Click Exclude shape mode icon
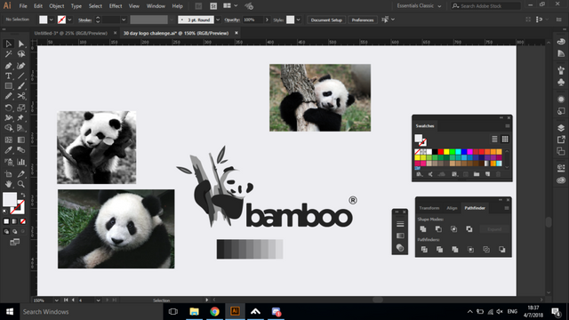This screenshot has width=569, height=320. (x=469, y=229)
